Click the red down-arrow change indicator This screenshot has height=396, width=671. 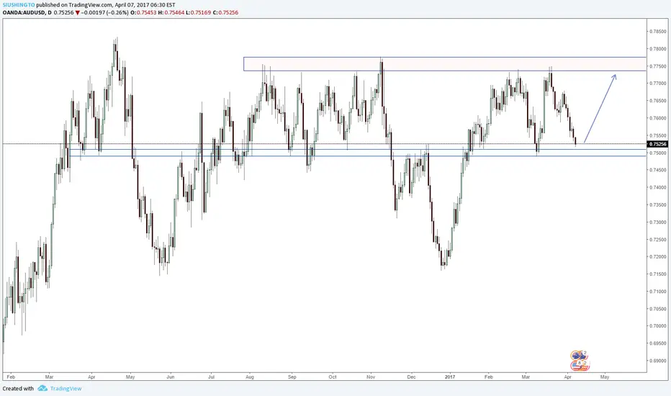coord(78,12)
